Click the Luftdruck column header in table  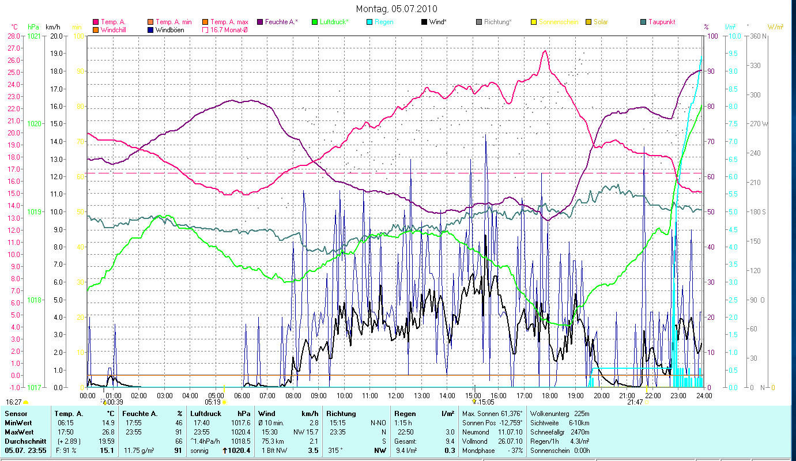click(x=206, y=414)
